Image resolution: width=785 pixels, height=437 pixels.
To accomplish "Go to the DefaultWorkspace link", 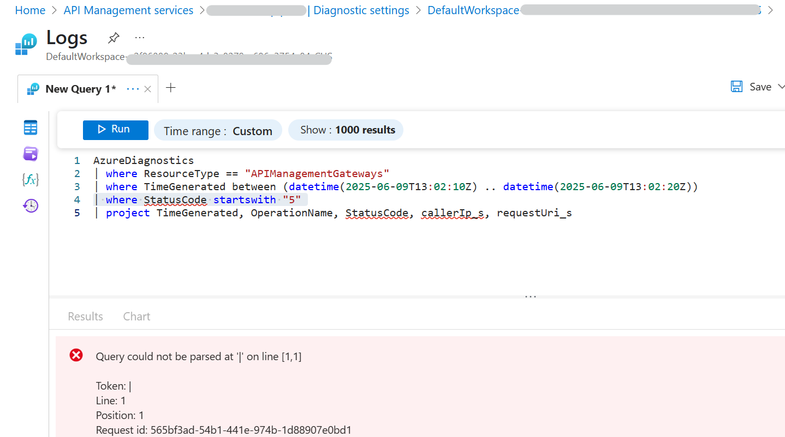I will click(x=473, y=10).
